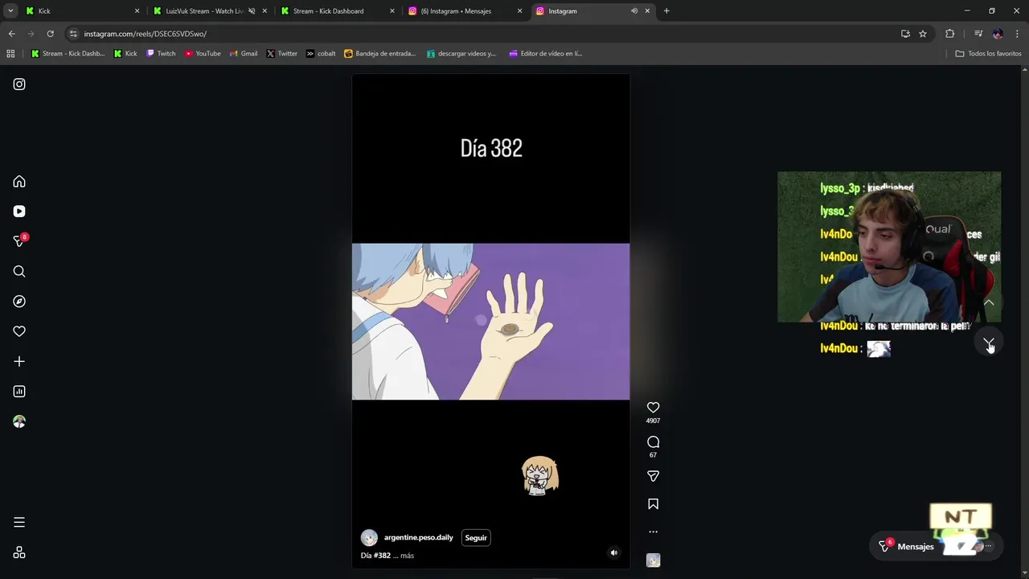The height and width of the screenshot is (579, 1029).
Task: Click the address bar URL
Action: 146,34
